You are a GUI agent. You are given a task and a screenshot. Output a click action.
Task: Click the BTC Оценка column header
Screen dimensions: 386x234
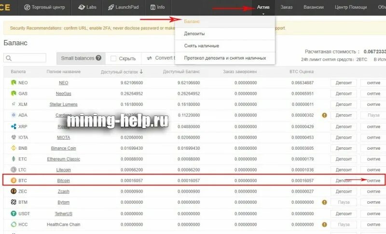(x=302, y=72)
